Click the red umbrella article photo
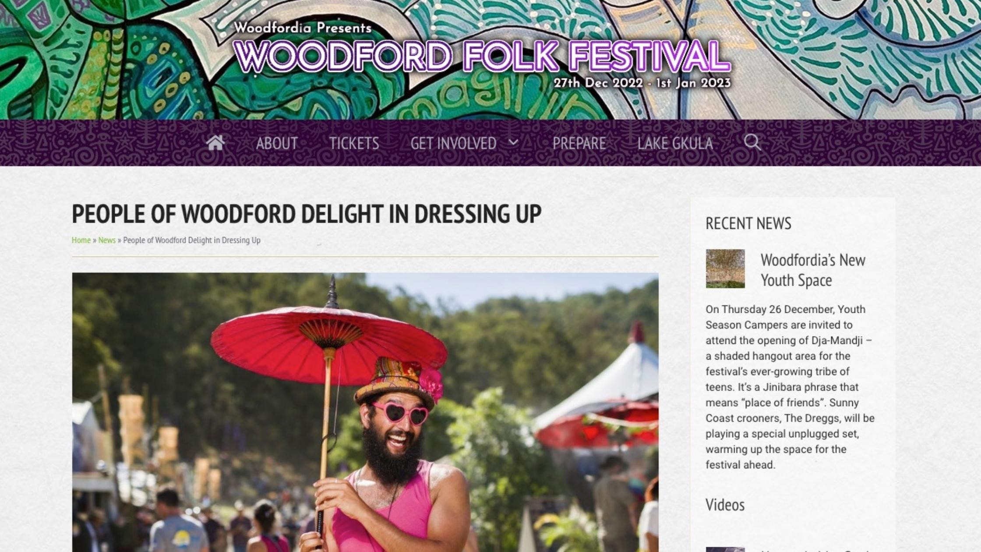The height and width of the screenshot is (552, 981). coord(365,412)
